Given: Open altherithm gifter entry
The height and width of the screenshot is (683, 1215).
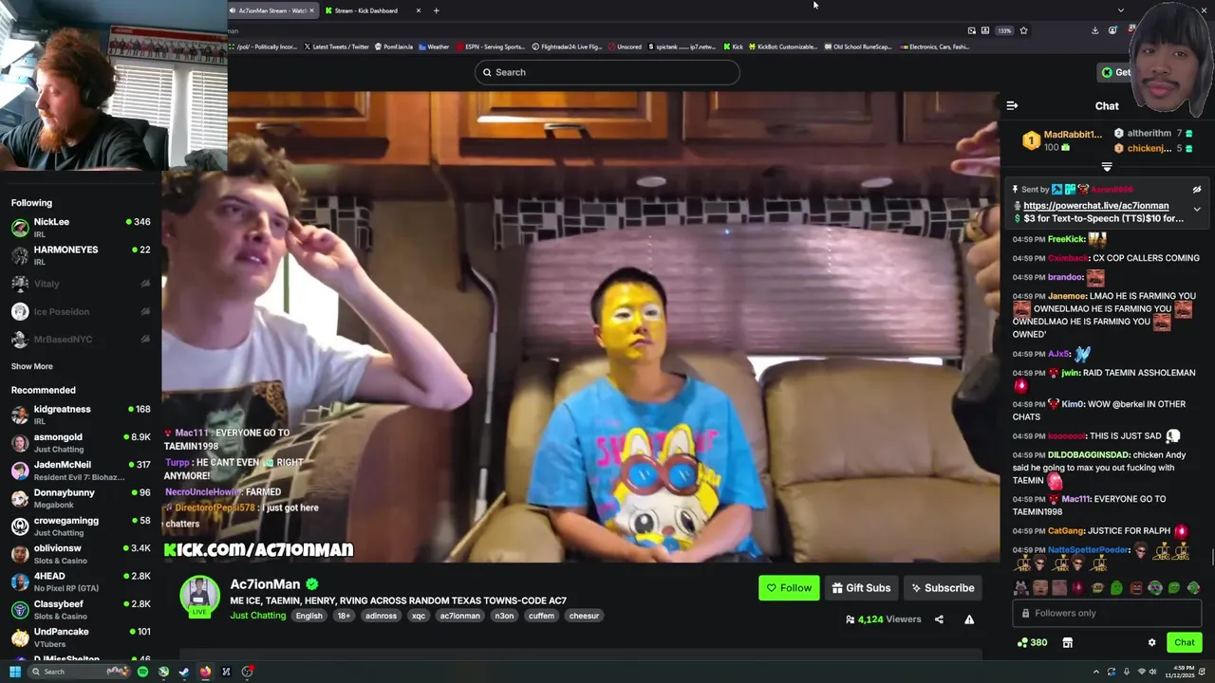Looking at the screenshot, I should tap(1153, 134).
